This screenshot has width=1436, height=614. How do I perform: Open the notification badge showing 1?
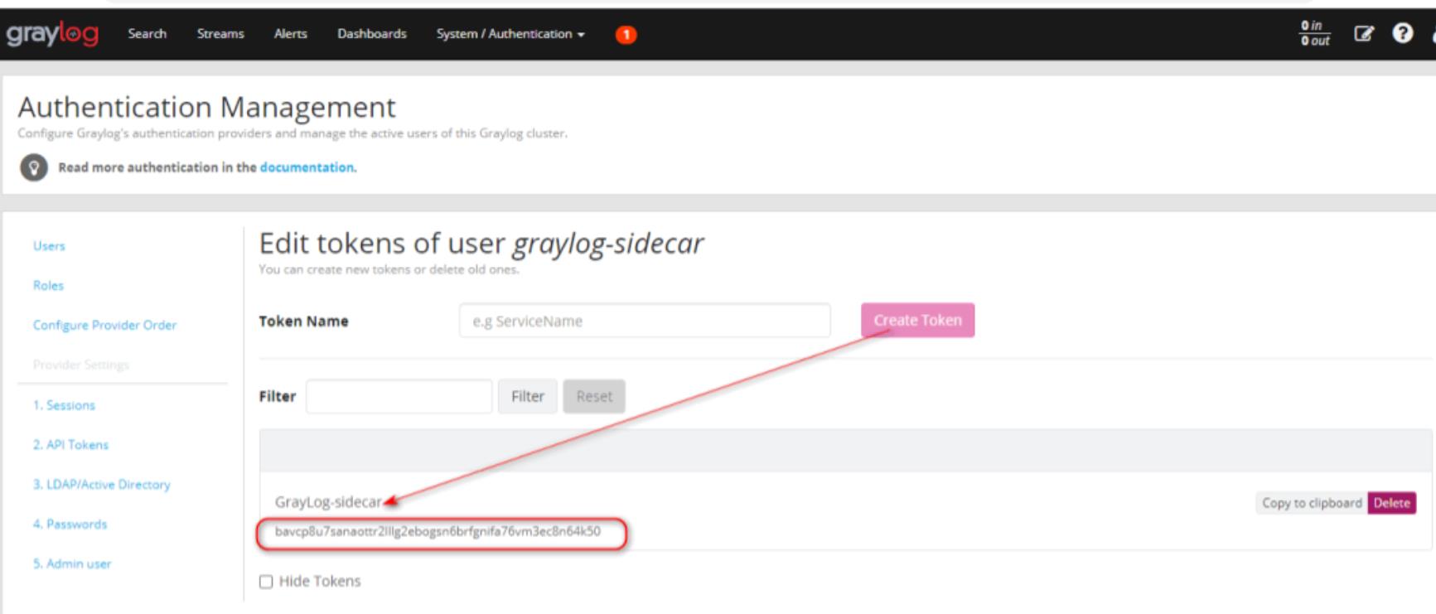(626, 35)
